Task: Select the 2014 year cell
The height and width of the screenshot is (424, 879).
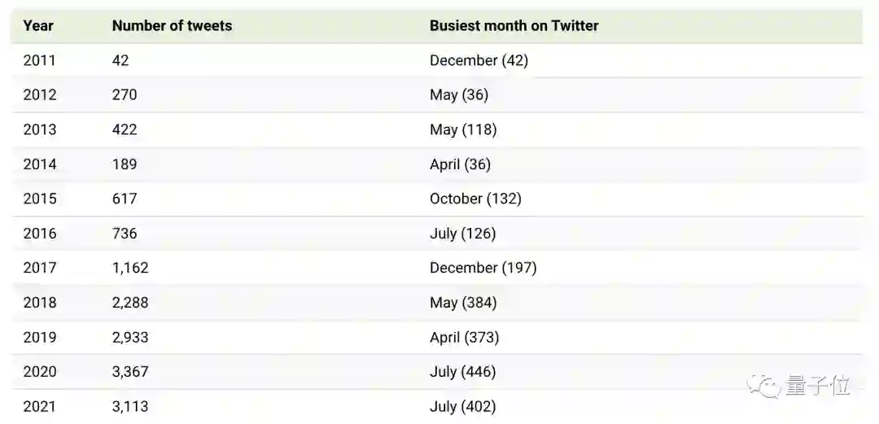Action: [x=40, y=164]
